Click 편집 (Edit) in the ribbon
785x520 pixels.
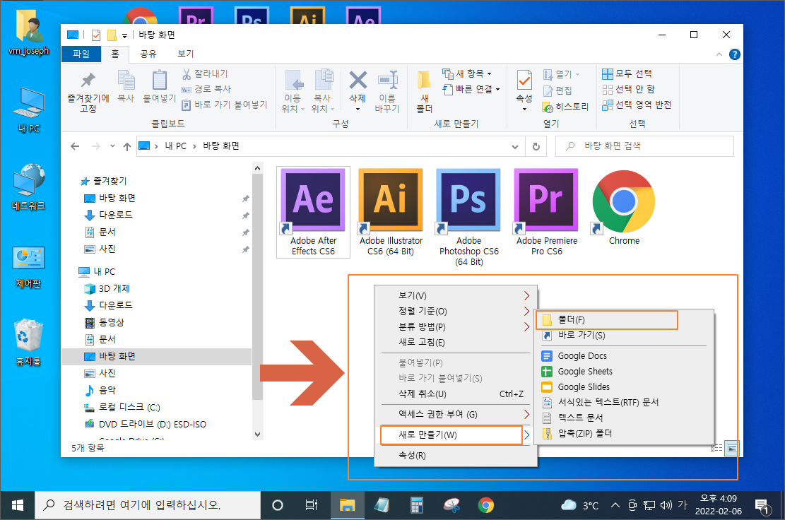tap(557, 90)
